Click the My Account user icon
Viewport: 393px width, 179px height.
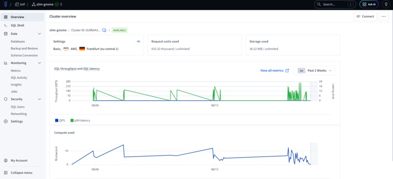pyautogui.click(x=6, y=161)
